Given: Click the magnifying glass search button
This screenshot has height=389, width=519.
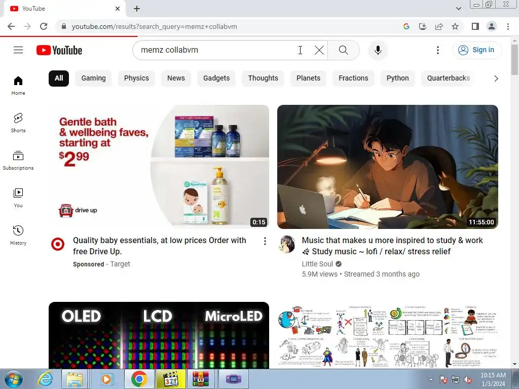Looking at the screenshot, I should (343, 50).
